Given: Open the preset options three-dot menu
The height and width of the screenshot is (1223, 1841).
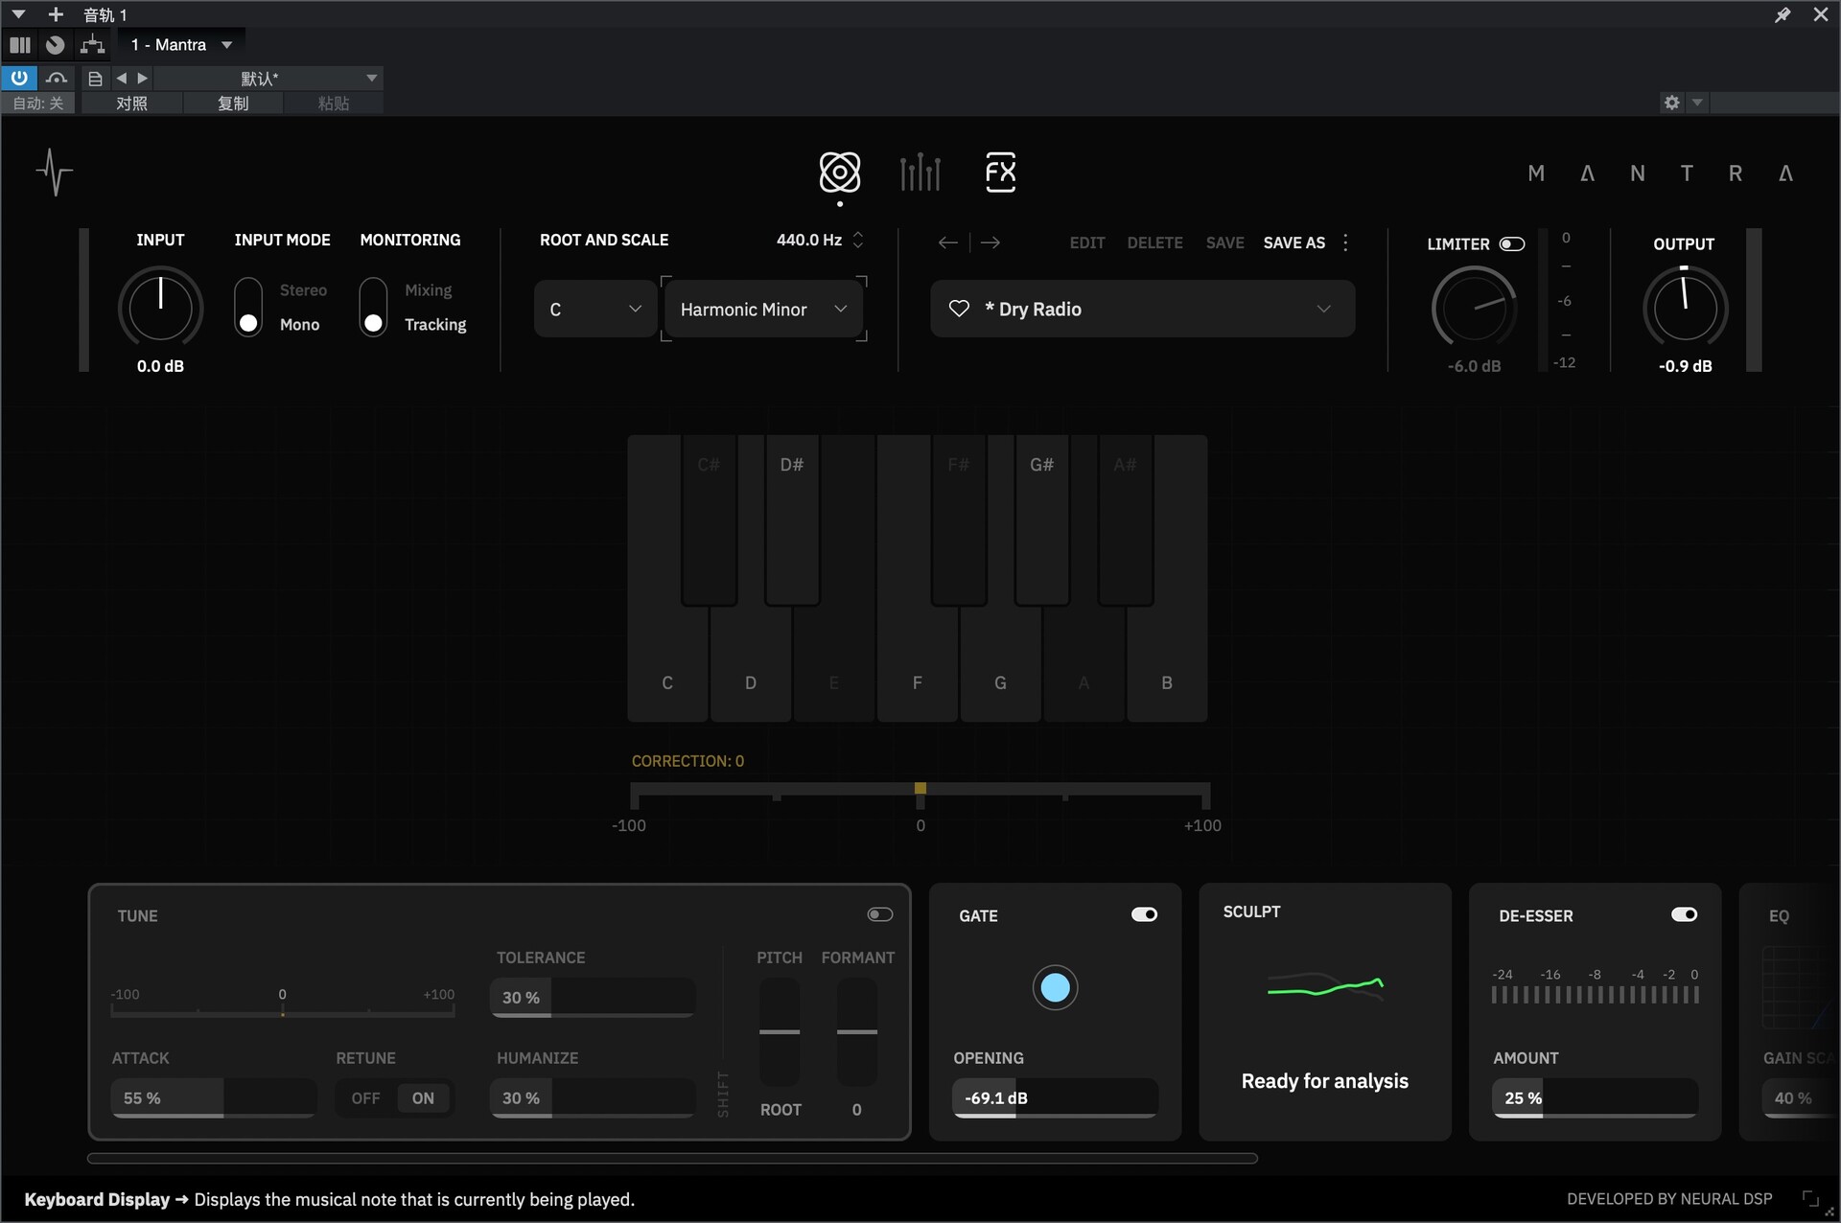Looking at the screenshot, I should [1345, 242].
